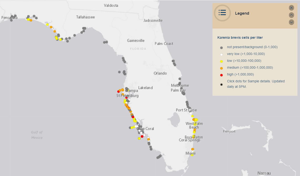
Task: Close the Legend panel
Action: pos(291,8)
